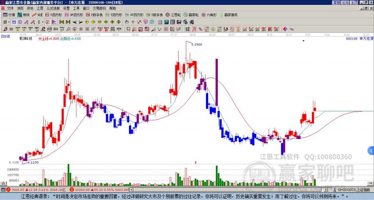Click the SH000001 上证指数 status entry

[x=354, y=190]
